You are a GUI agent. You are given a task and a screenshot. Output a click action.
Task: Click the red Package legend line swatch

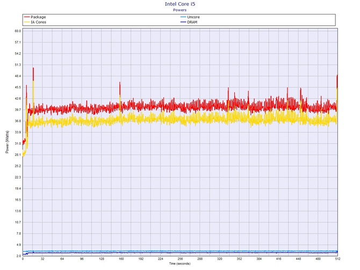click(27, 17)
